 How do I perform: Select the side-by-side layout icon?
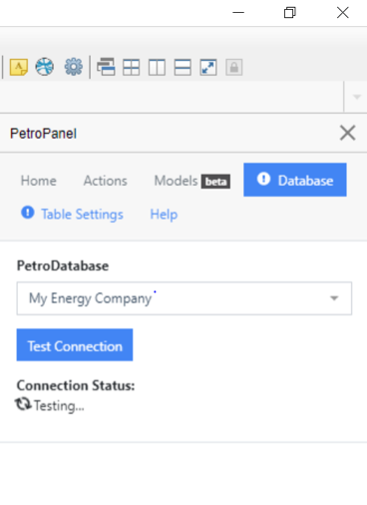coord(157,67)
